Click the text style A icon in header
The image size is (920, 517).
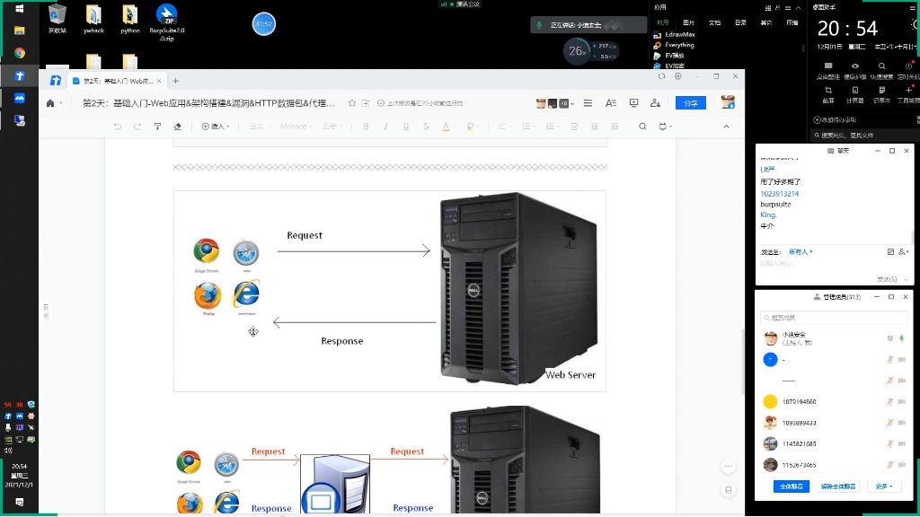point(611,103)
